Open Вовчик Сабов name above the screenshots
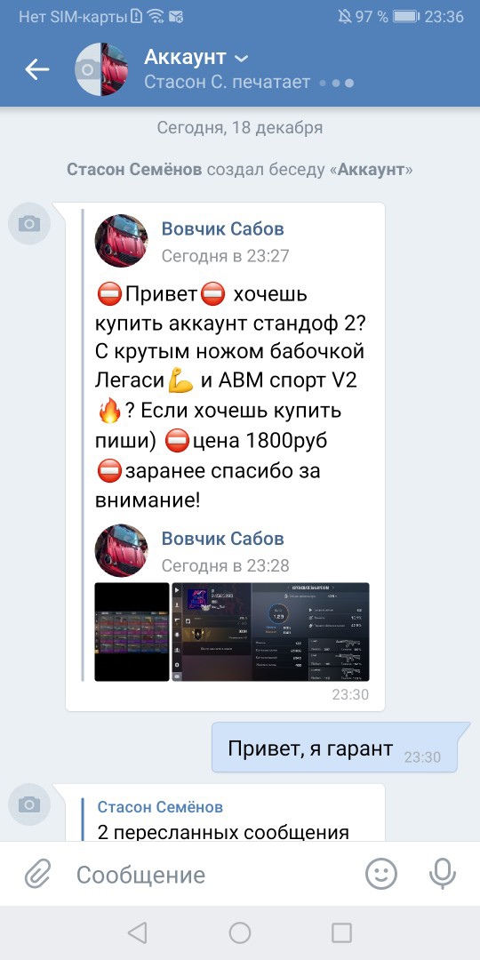480x960 pixels. 223,539
